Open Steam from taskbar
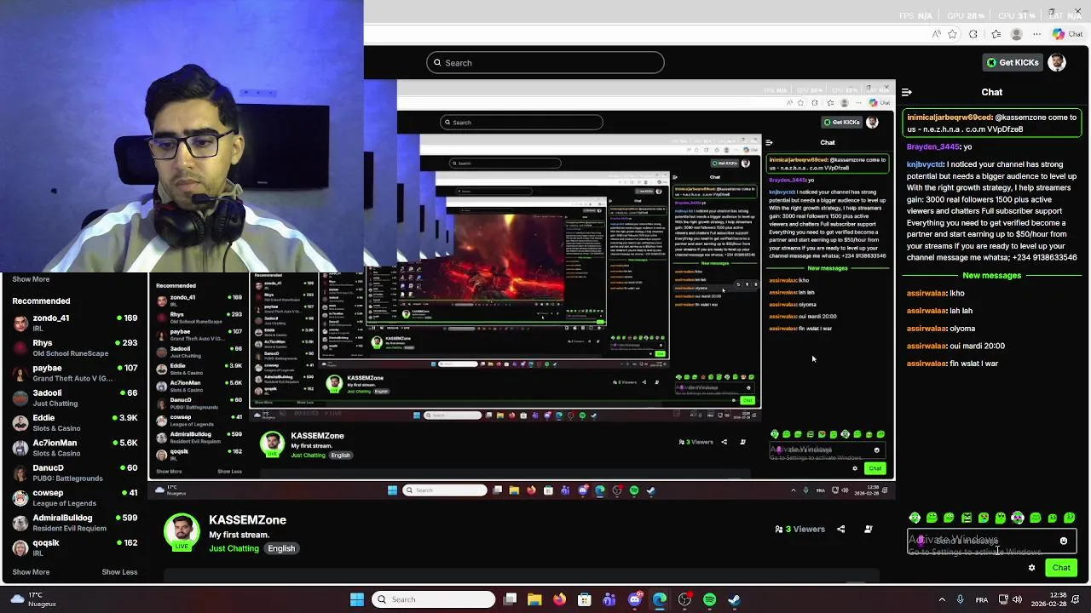1091x613 pixels. point(734,599)
